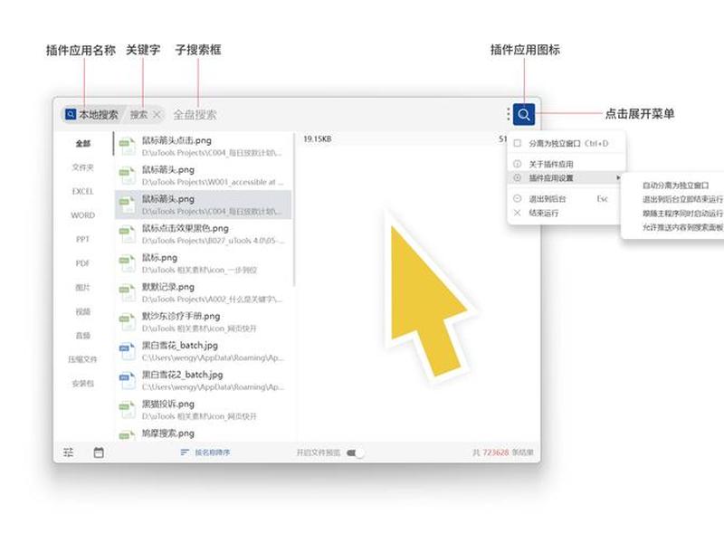
Task: Open the three-dot plugin menu
Action: pyautogui.click(x=508, y=114)
